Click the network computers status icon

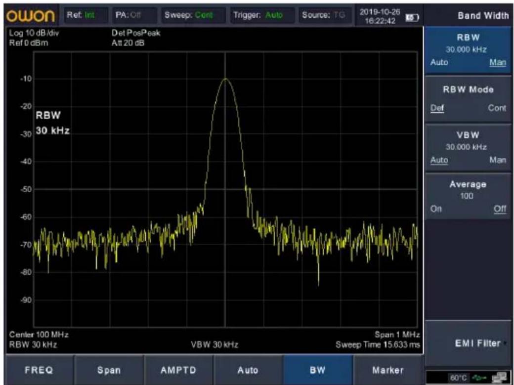click(x=499, y=378)
